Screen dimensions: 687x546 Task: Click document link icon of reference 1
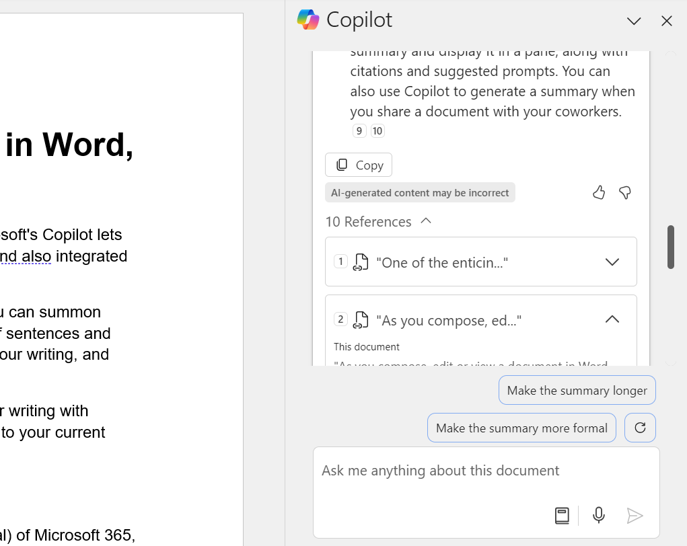361,262
